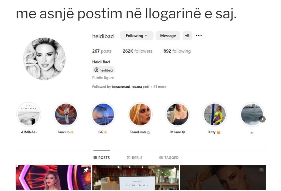Open the borazemani mutual follower link
The height and width of the screenshot is (191, 281).
click(x=121, y=87)
